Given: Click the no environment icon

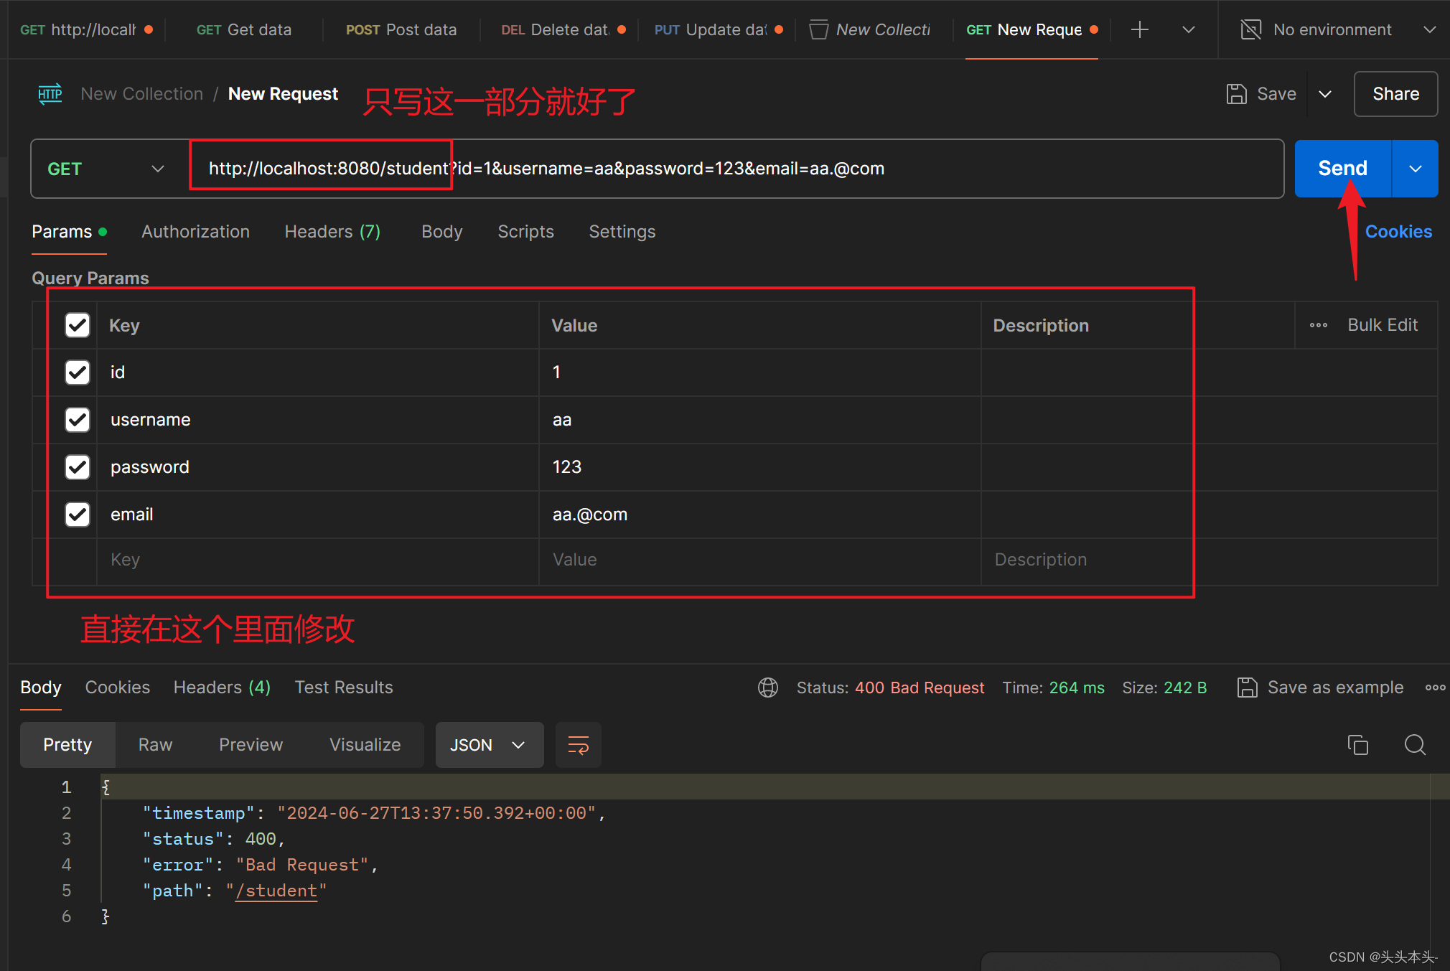Looking at the screenshot, I should click(x=1250, y=29).
